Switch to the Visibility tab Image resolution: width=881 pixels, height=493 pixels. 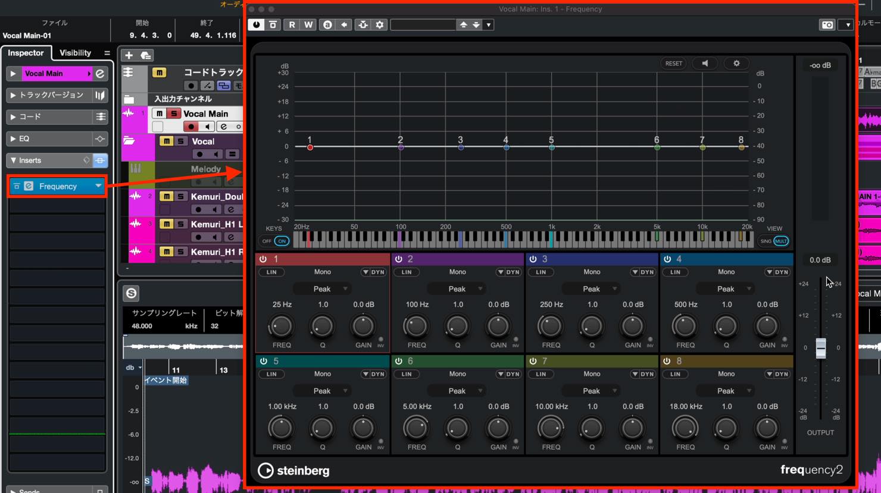tap(75, 53)
